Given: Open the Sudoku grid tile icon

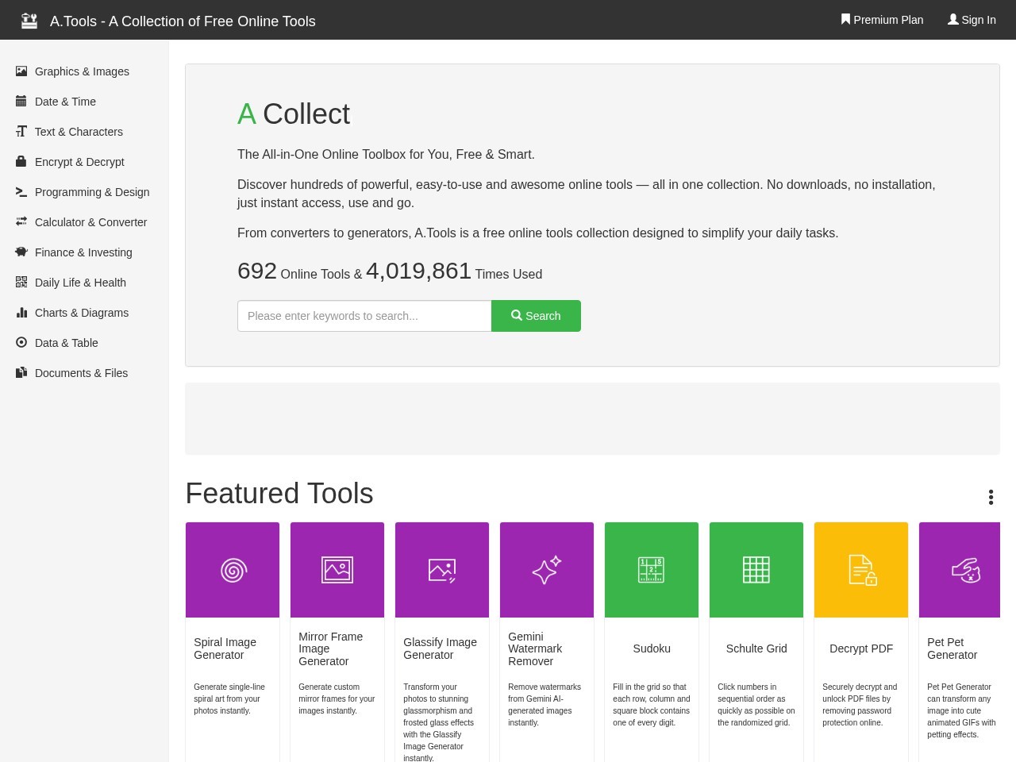Looking at the screenshot, I should [652, 570].
